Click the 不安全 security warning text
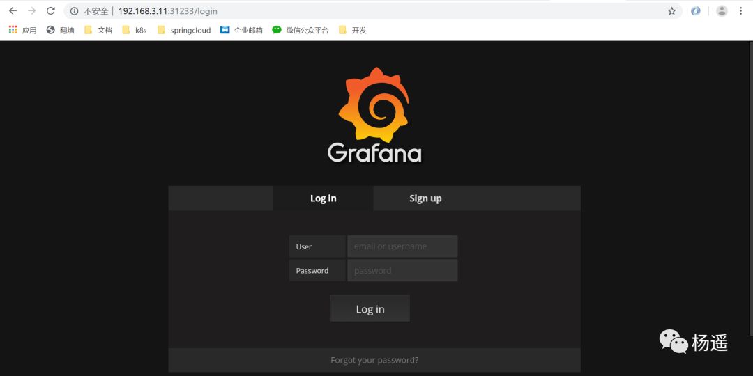Viewport: 753px width, 376px height. 96,11
